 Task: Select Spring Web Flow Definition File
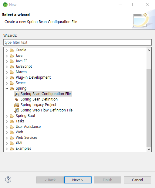point(46,110)
